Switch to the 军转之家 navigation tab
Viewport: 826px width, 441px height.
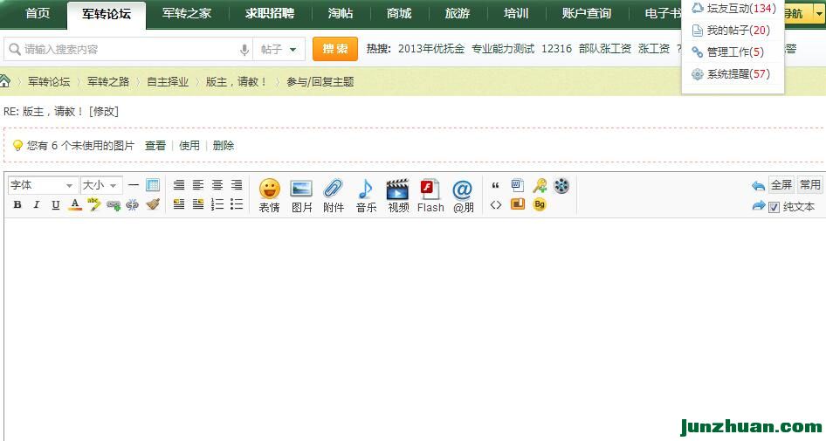click(x=187, y=14)
